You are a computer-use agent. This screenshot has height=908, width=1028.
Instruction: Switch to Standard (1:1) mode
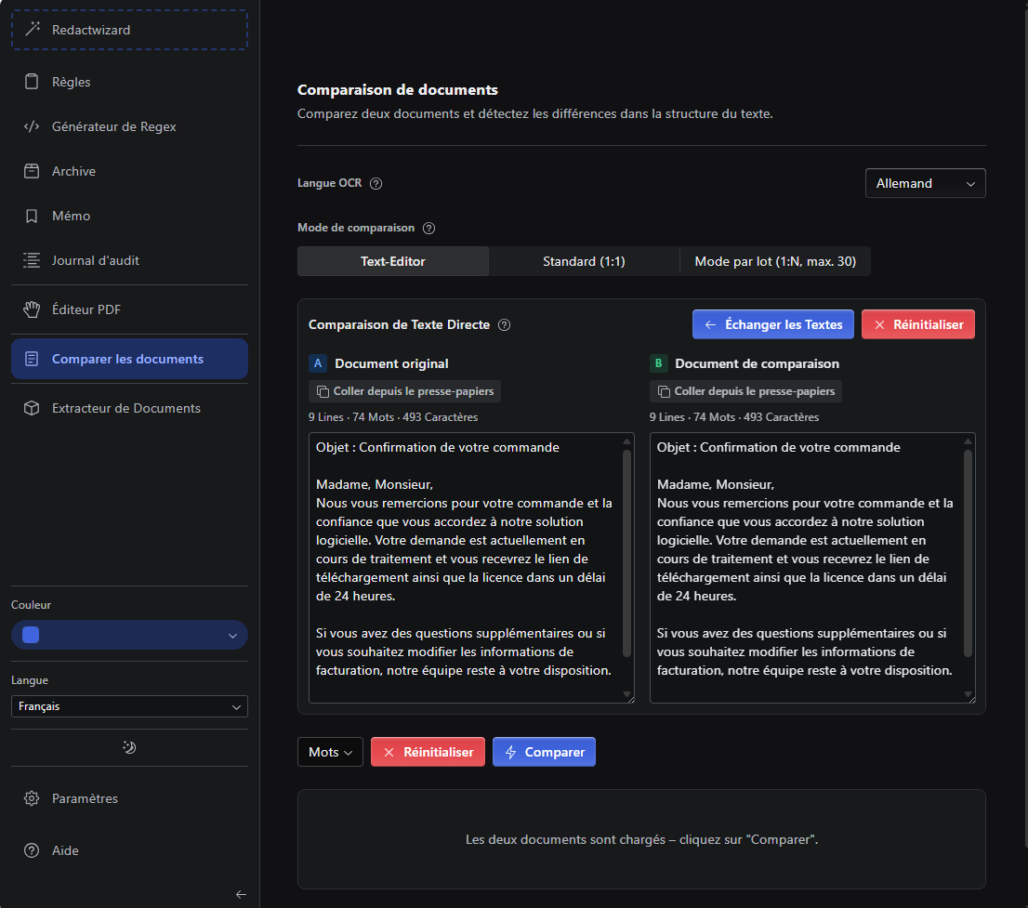pos(584,261)
